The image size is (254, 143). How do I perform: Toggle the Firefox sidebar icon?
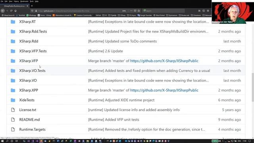204,11
